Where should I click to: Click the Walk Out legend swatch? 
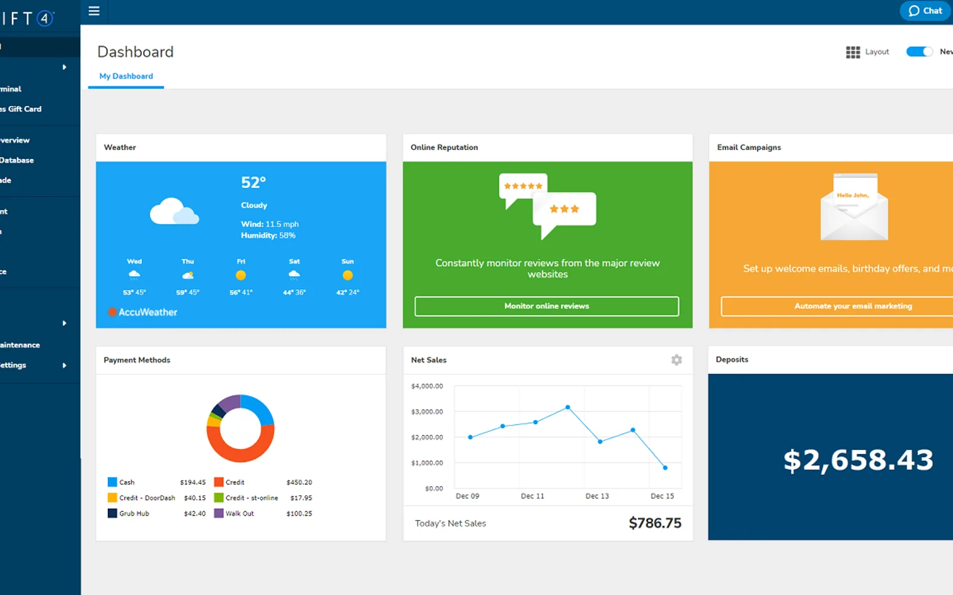coord(219,513)
